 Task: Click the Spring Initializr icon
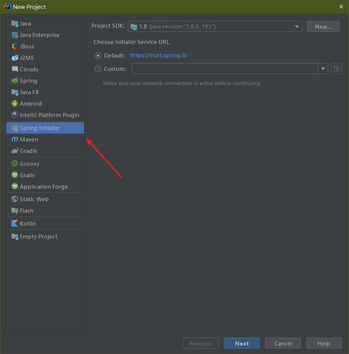coord(15,128)
